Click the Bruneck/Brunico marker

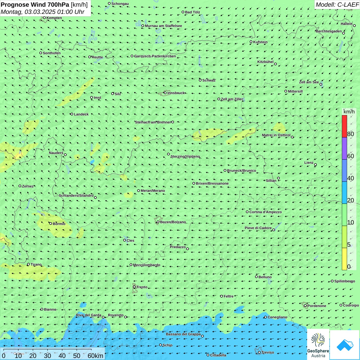pos(225,170)
